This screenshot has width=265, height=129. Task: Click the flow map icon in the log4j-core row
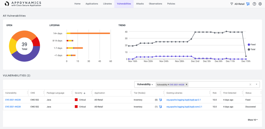[x=160, y=107]
